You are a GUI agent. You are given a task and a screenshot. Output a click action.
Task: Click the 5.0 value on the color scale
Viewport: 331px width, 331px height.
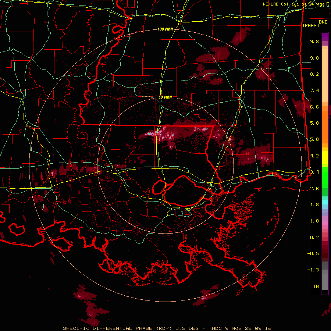coord(314,139)
